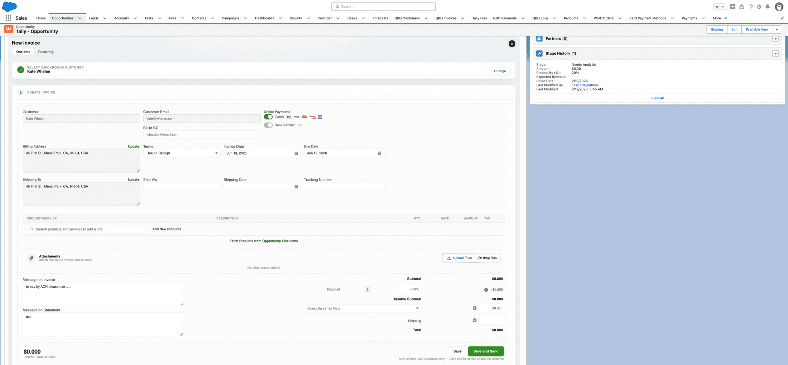The height and width of the screenshot is (365, 788).
Task: Open the Due Date calendar picker
Action: (380, 153)
